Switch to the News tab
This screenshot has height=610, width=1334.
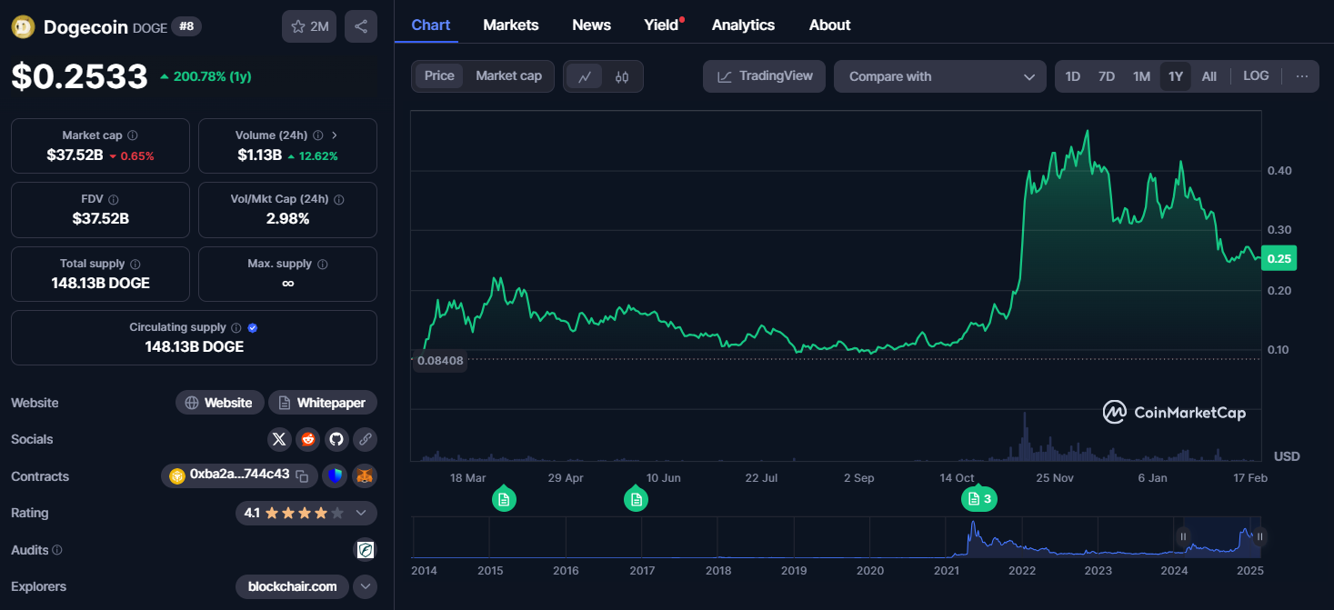click(592, 25)
